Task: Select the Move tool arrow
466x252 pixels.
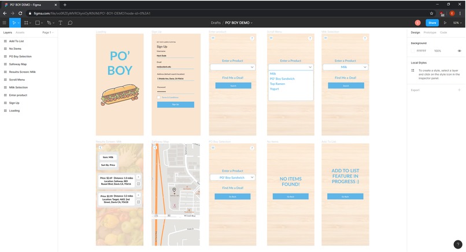Action: [14, 23]
